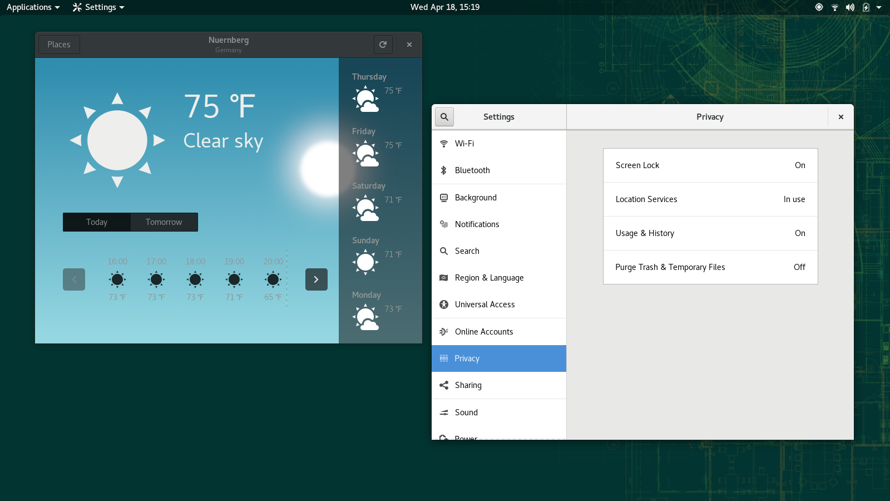Image resolution: width=890 pixels, height=501 pixels.
Task: Switch the forecast to Tomorrow
Action: pyautogui.click(x=164, y=222)
